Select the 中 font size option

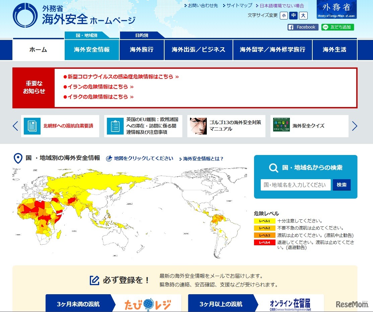293,15
